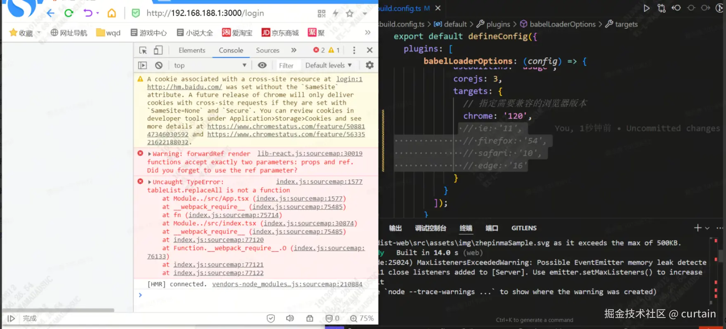Open the address bar dropdown arrow
Screen dimensions: 726x329
tap(365, 14)
